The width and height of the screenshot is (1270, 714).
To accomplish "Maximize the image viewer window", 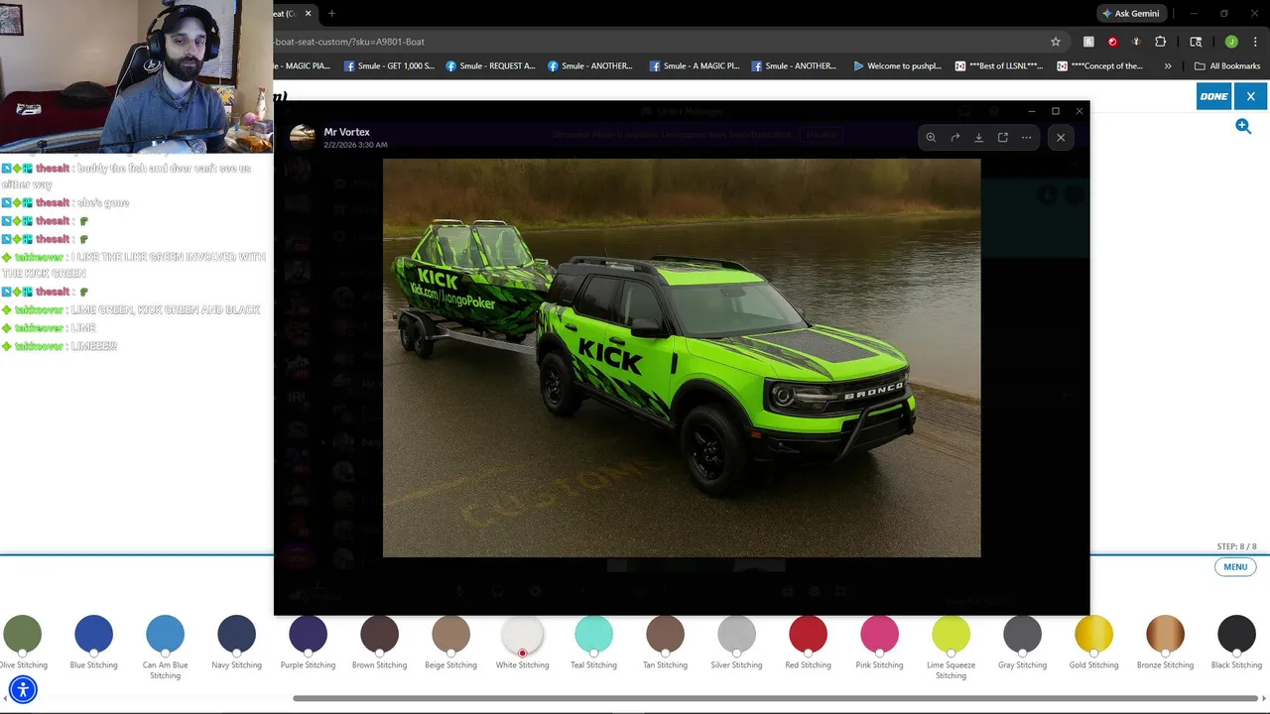I will 1056,111.
